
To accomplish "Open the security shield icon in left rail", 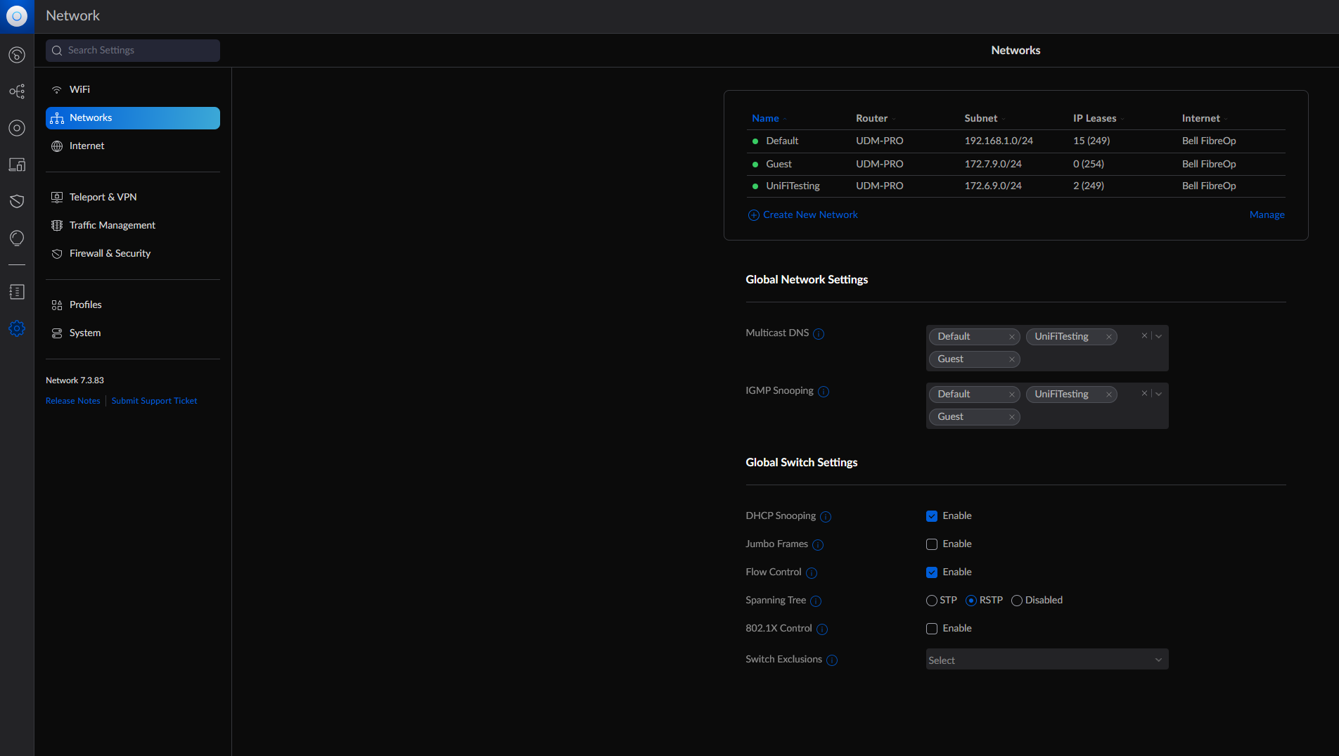I will click(x=17, y=201).
